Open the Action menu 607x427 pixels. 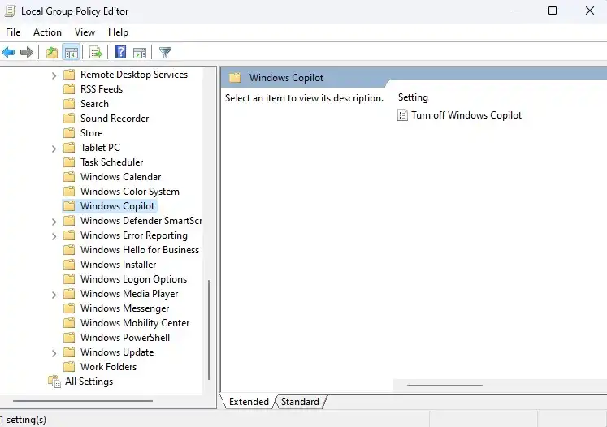47,32
